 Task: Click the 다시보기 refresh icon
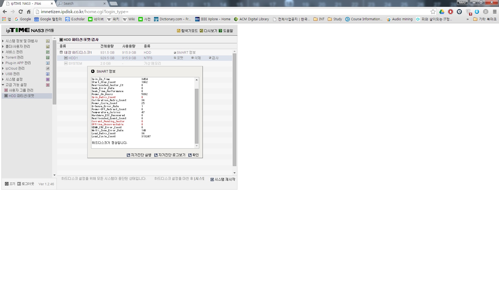click(201, 31)
